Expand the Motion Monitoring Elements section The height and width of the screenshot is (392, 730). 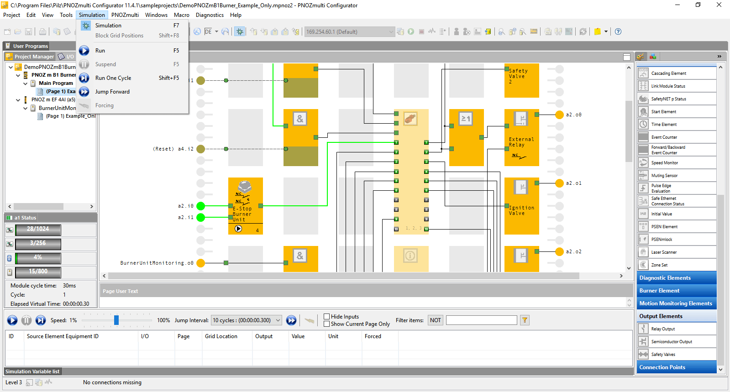(x=677, y=303)
